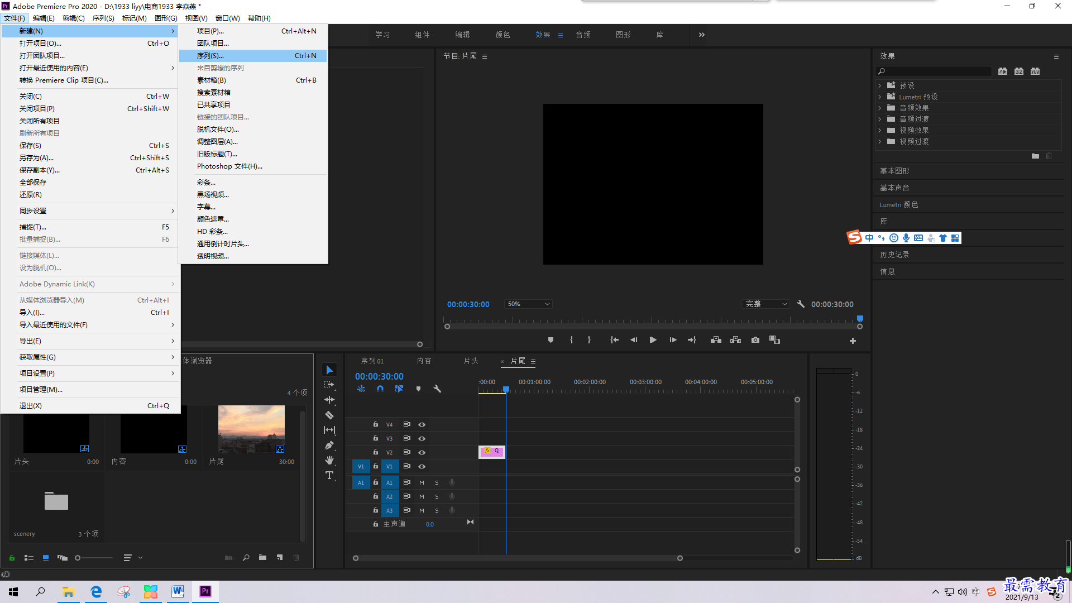
Task: Toggle V4 track output eye
Action: tap(422, 424)
